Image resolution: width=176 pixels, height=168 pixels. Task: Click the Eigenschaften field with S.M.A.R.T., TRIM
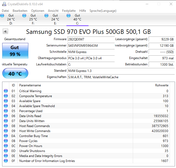pos(121,77)
